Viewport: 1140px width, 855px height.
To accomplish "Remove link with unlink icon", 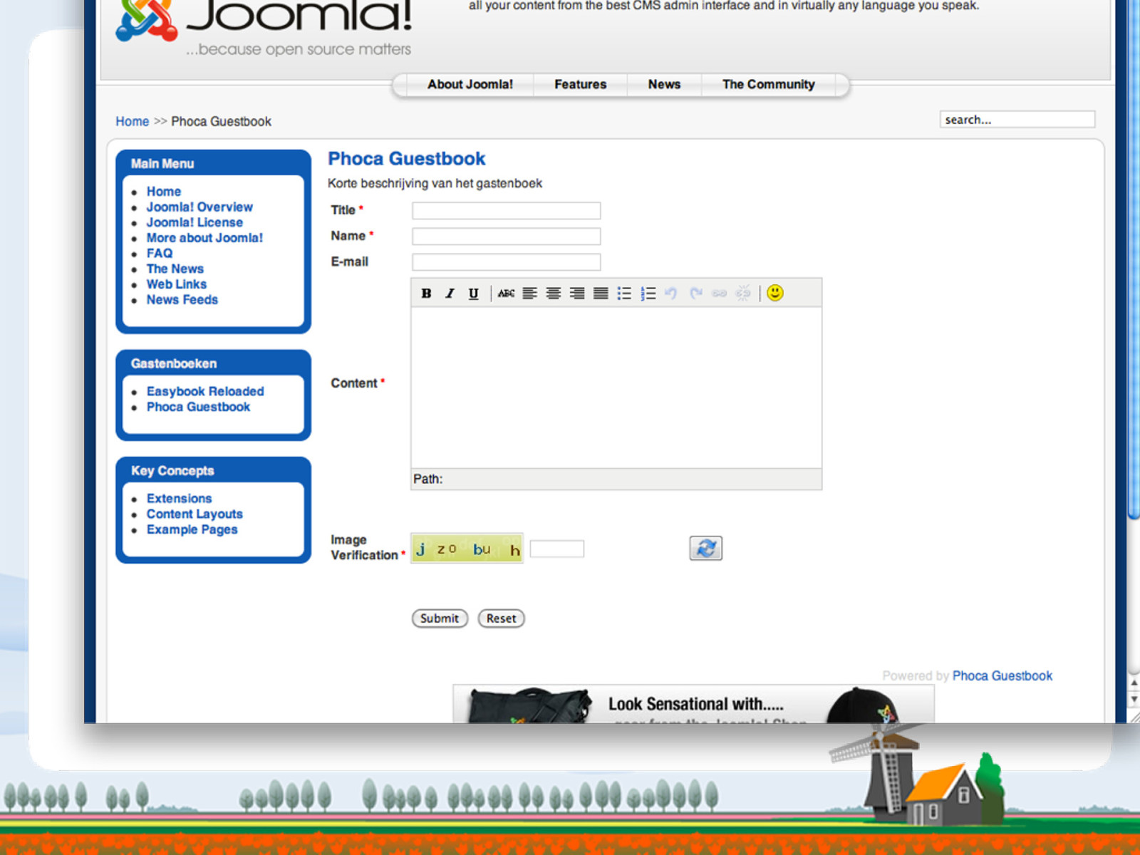I will coord(742,293).
